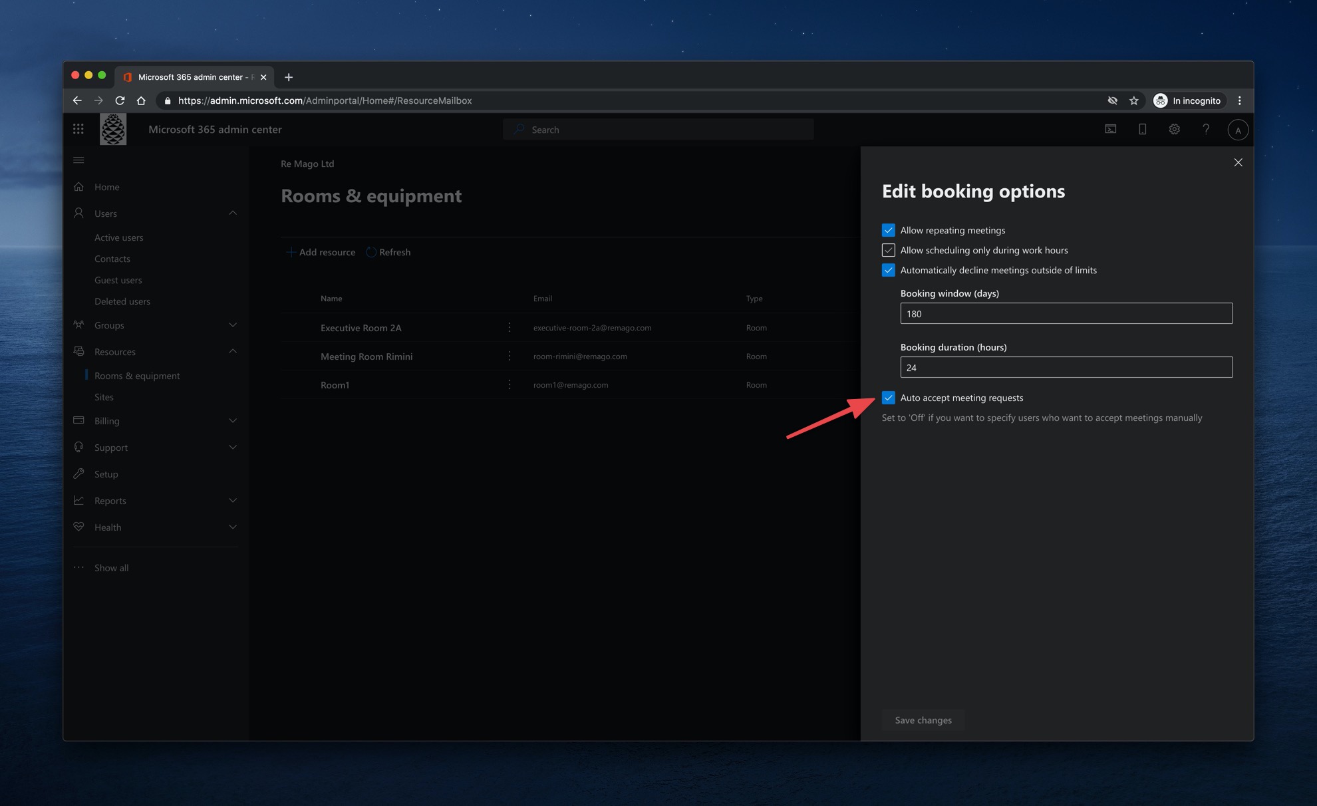
Task: Reload the page with refresh icon
Action: coord(120,100)
